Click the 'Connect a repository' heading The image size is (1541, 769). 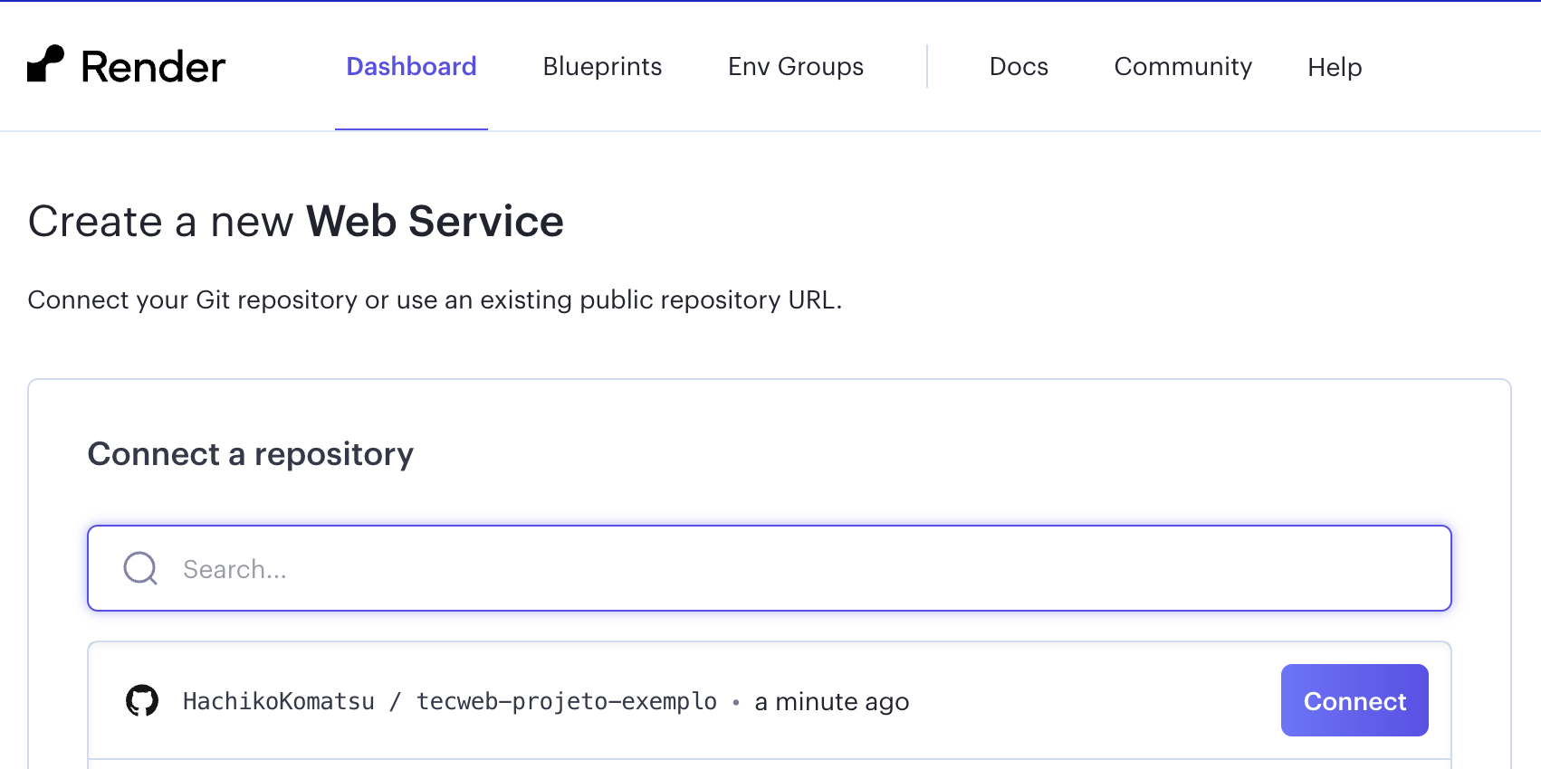(x=251, y=454)
